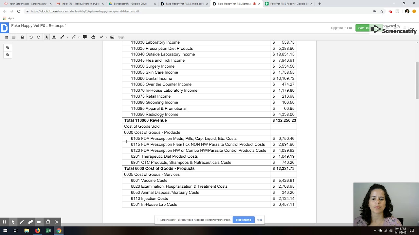This screenshot has width=419, height=235.
Task: Click Stop sharing button
Action: coord(244,220)
